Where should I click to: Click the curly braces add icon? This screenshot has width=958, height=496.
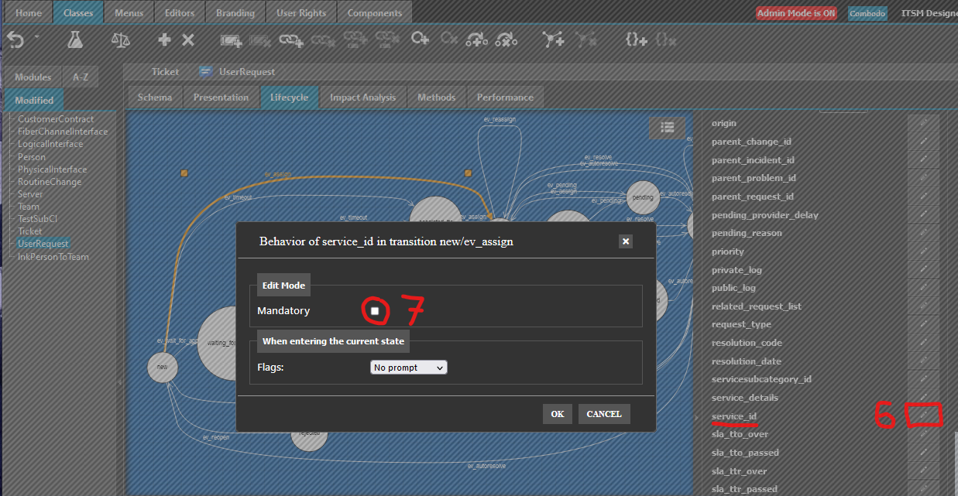[637, 40]
